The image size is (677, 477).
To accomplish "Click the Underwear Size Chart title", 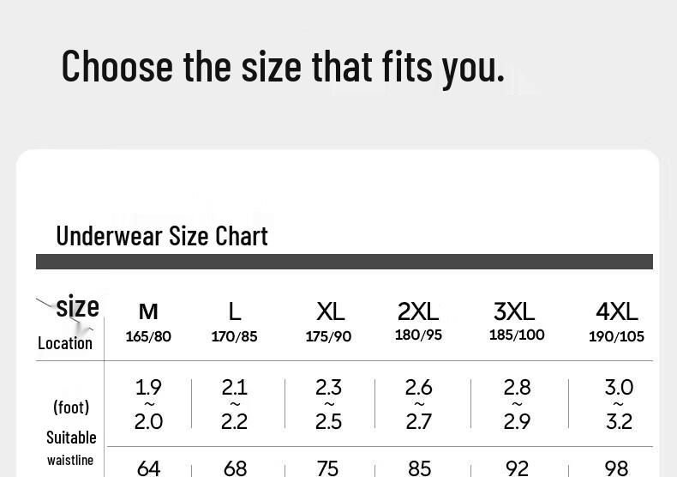I will coord(162,236).
